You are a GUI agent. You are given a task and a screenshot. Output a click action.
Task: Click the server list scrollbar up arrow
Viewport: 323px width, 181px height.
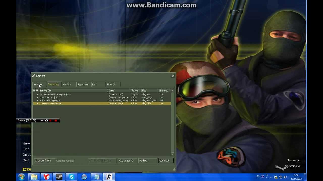click(x=173, y=90)
